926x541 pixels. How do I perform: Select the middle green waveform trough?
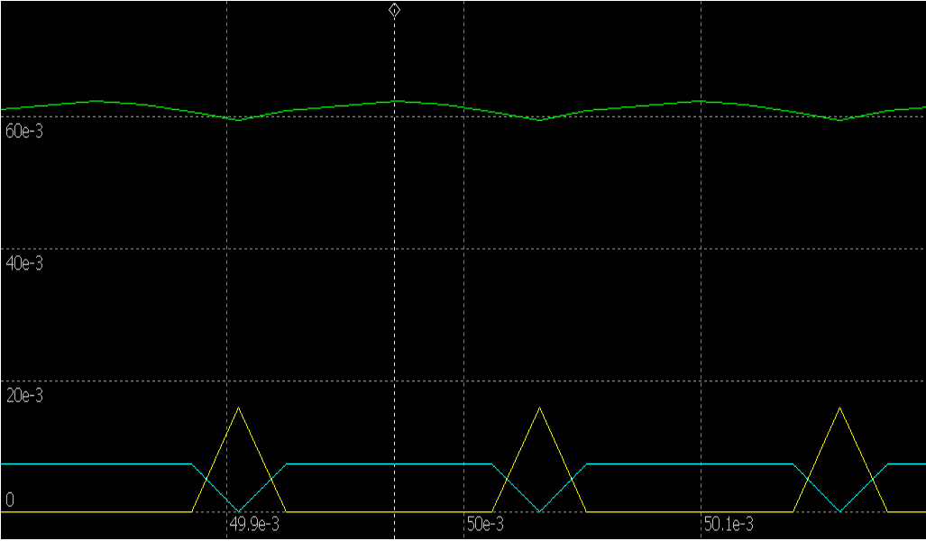pyautogui.click(x=539, y=119)
